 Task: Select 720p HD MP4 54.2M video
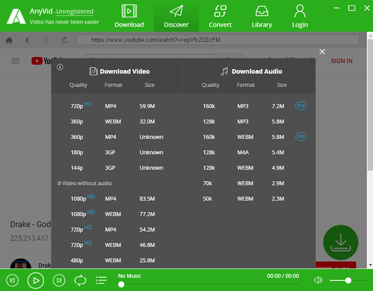coord(117,229)
